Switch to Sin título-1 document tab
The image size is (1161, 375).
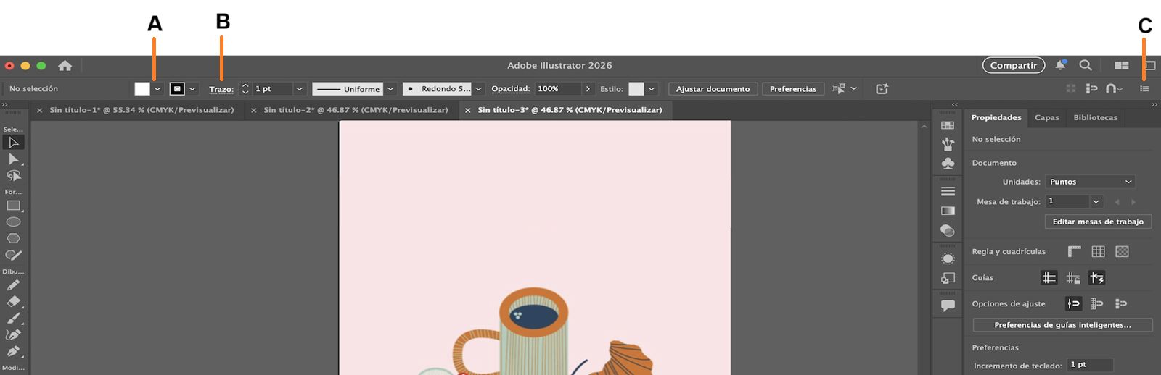[141, 110]
